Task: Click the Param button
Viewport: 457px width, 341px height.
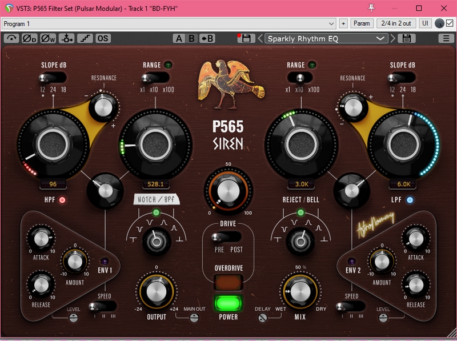Action: click(362, 23)
